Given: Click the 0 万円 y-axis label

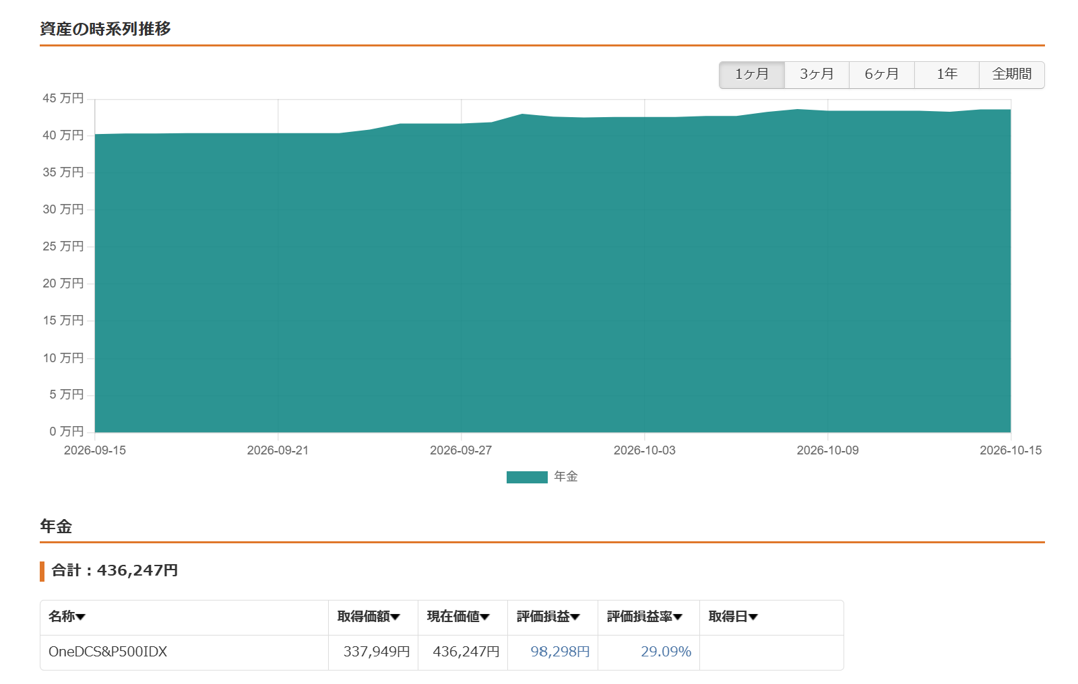Looking at the screenshot, I should point(67,432).
